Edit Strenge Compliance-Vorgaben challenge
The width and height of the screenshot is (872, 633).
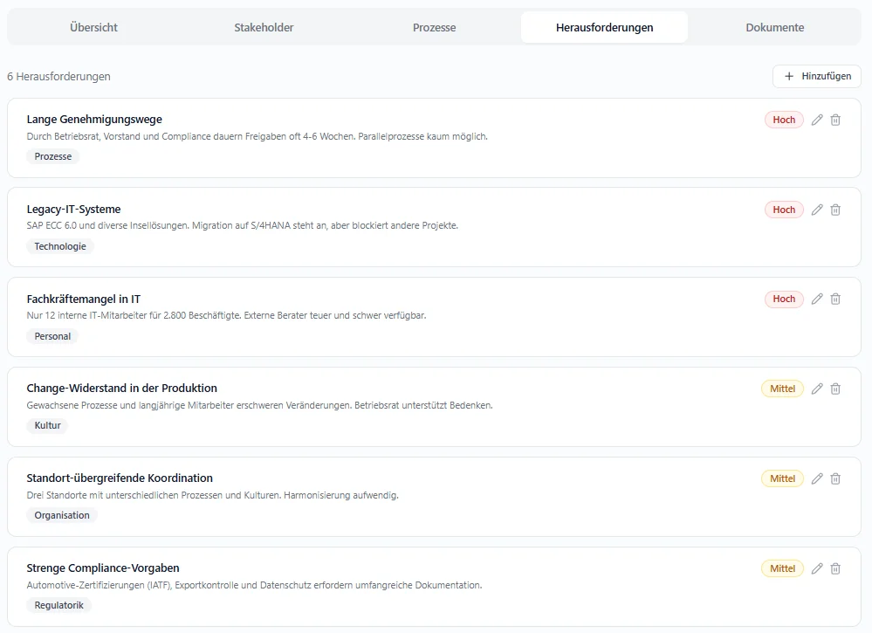[x=817, y=568]
